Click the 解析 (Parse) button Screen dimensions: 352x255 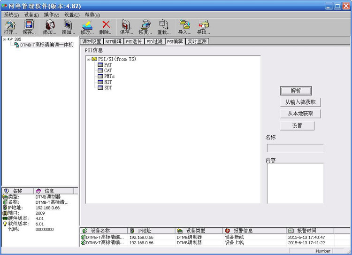[x=296, y=91]
